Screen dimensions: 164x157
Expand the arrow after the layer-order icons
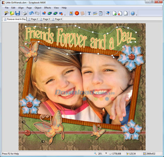click(x=65, y=14)
